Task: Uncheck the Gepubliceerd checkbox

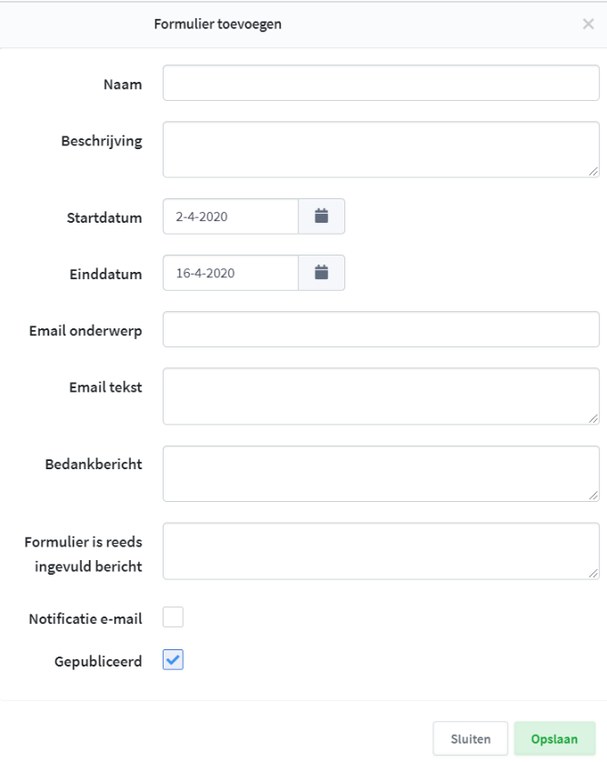Action: 173,659
